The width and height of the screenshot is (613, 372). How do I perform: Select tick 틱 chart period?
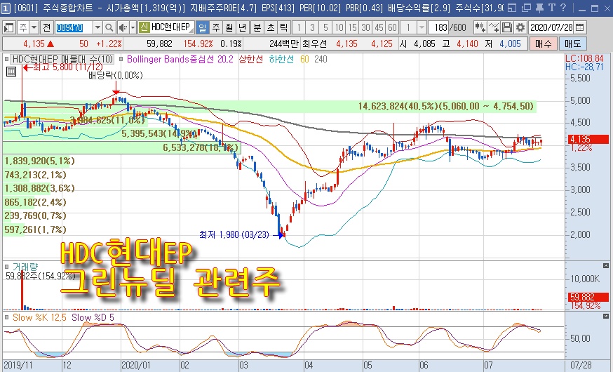coord(284,27)
